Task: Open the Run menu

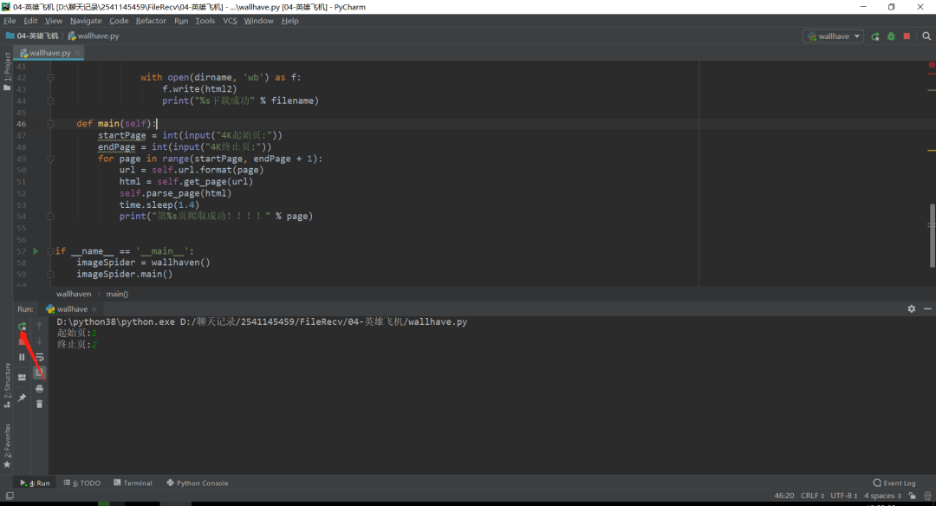Action: pos(181,21)
